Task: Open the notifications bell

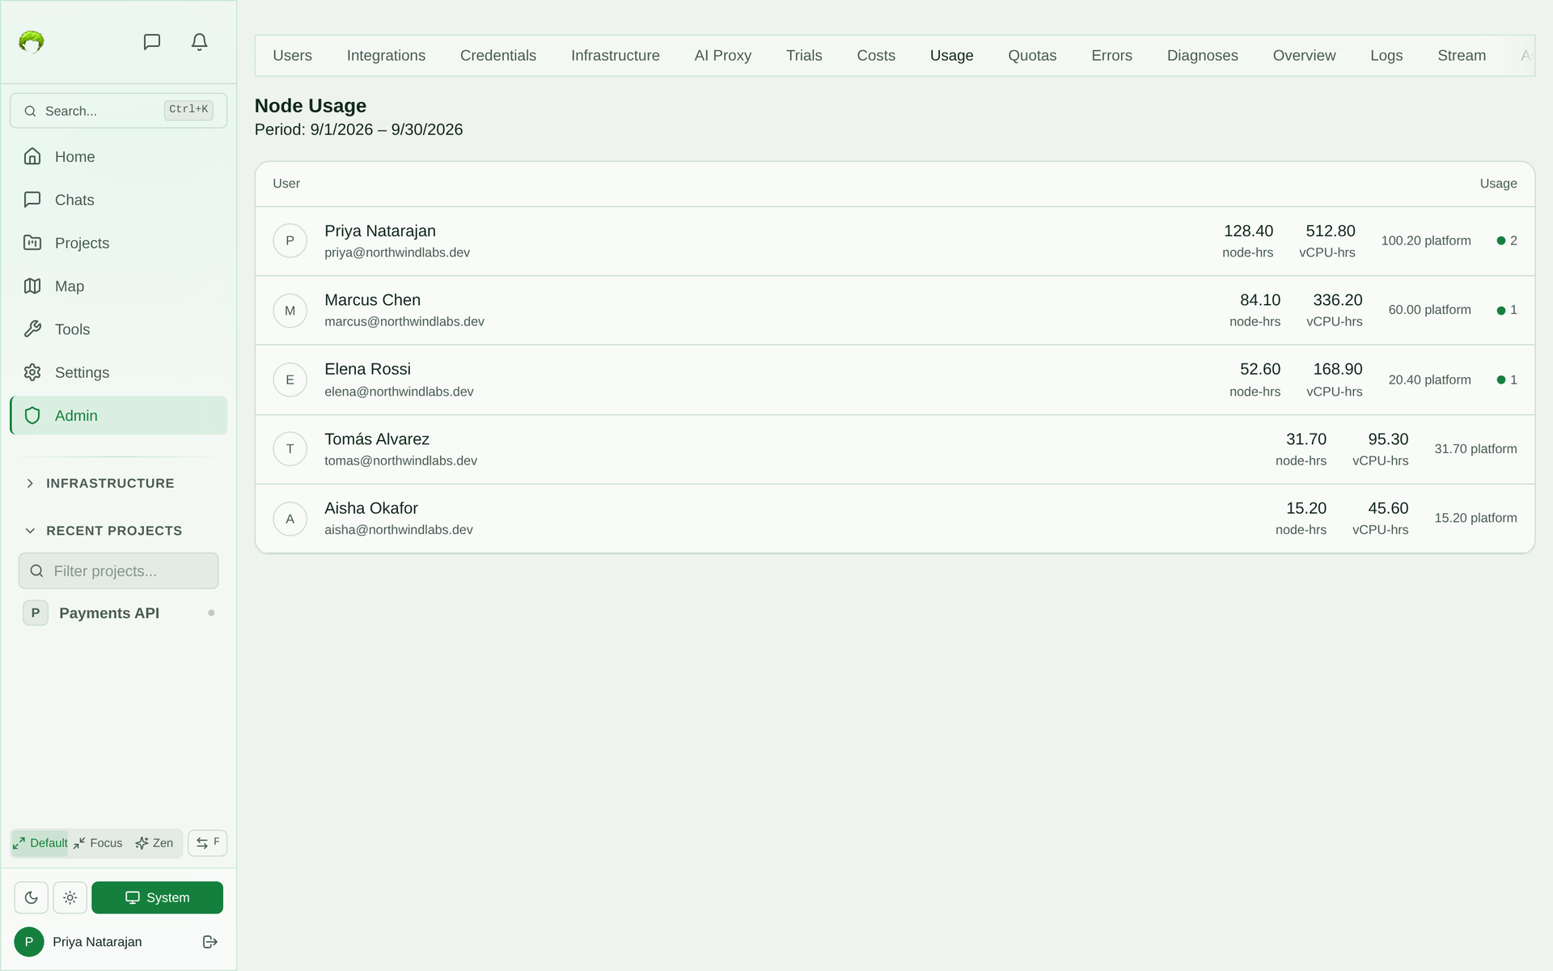Action: coord(199,42)
